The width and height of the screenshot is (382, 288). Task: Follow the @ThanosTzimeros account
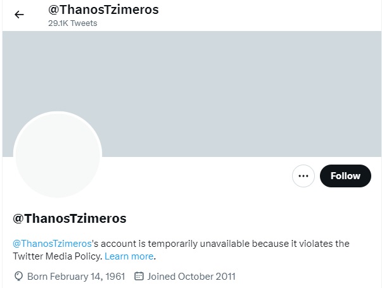[x=345, y=176]
